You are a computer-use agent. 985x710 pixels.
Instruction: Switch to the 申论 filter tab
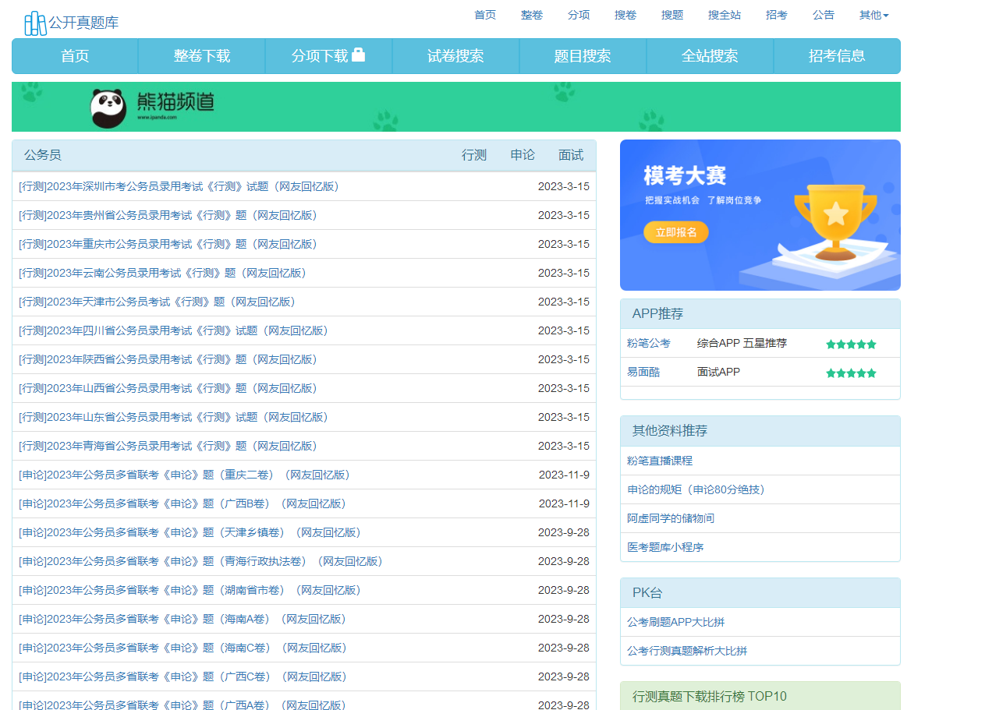[523, 154]
